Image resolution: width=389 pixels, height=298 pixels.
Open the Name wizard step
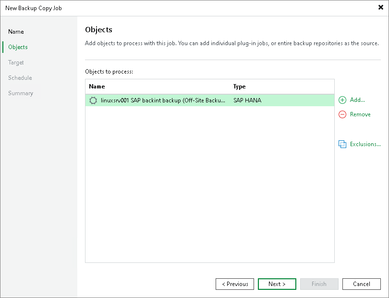pos(16,31)
